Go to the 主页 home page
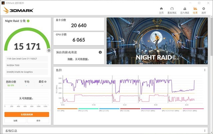213x134 pixels. [x=161, y=11]
